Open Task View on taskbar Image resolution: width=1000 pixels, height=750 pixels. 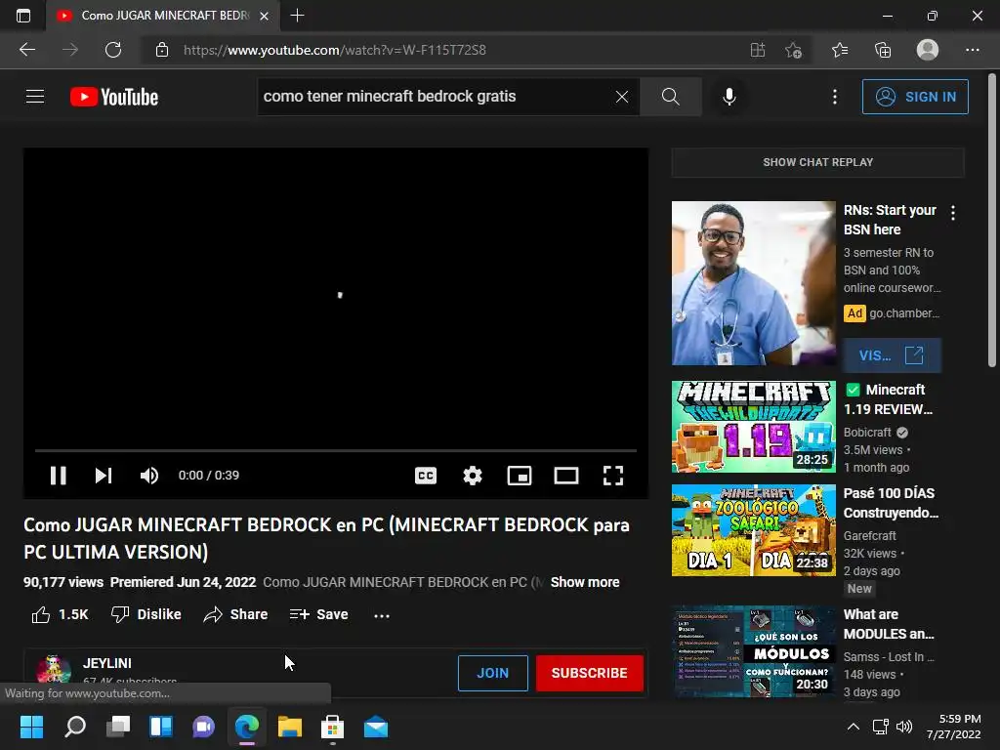117,727
